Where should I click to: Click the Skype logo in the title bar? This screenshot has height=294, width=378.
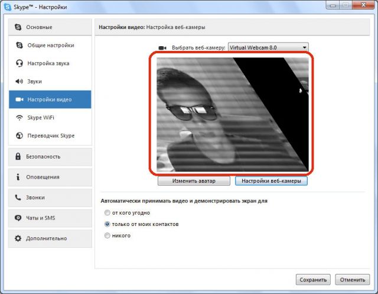tap(8, 7)
